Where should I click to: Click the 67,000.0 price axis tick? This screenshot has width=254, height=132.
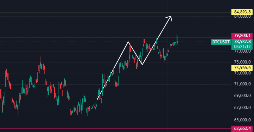coord(242,108)
